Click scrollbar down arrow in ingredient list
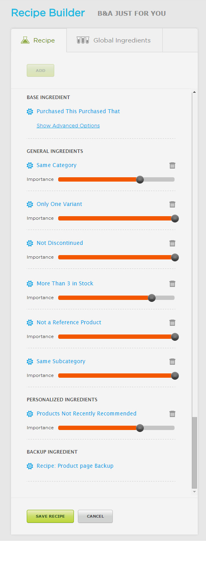The height and width of the screenshot is (566, 206). pos(194,492)
